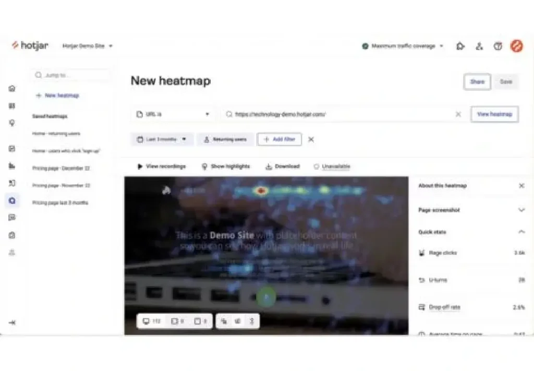Switch heatmap to mobile device view
This screenshot has height=371, width=534.
201,321
